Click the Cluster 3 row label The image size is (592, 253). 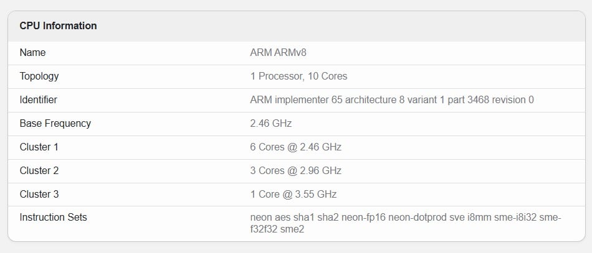click(x=39, y=195)
